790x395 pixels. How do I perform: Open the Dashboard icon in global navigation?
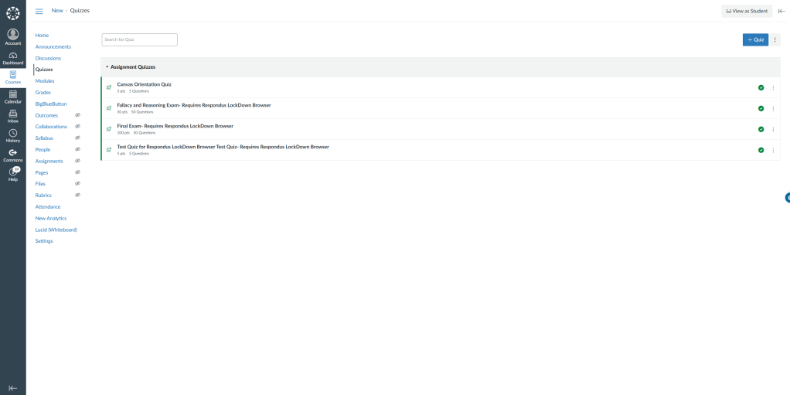pyautogui.click(x=12, y=58)
